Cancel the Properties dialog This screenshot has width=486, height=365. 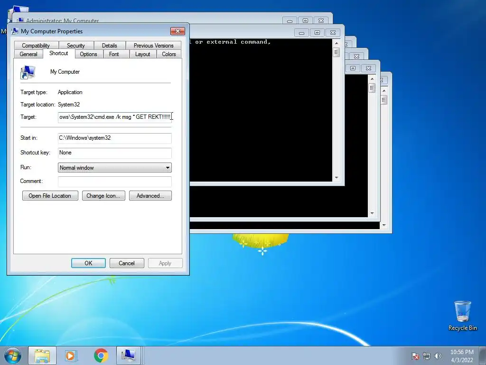(x=127, y=263)
